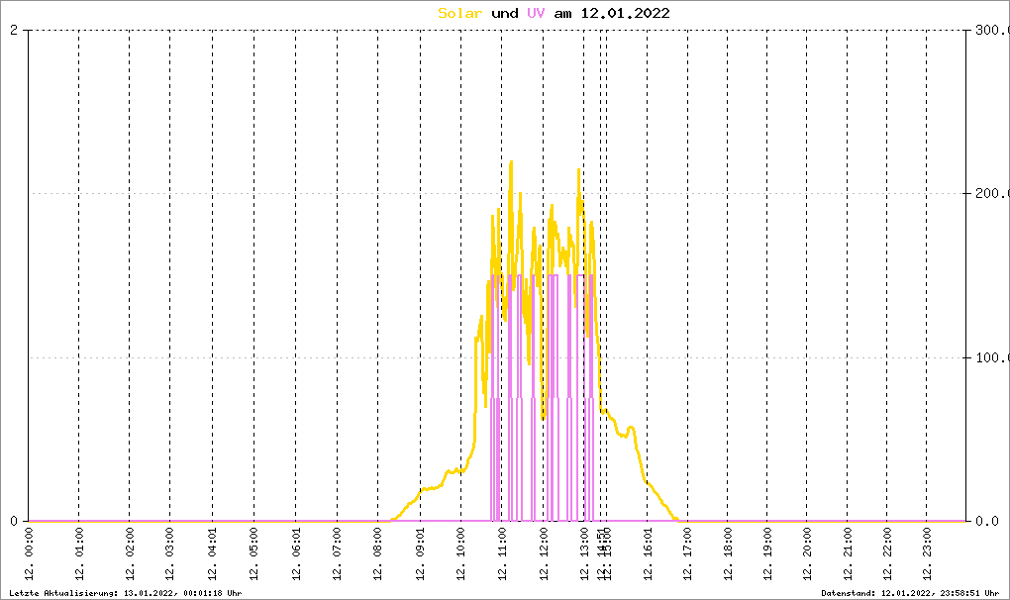Click the 200.0 value on the right axis
The image size is (1010, 600).
(988, 194)
